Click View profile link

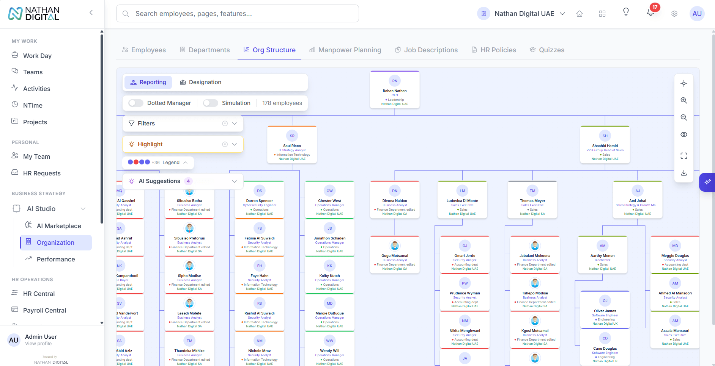click(38, 344)
